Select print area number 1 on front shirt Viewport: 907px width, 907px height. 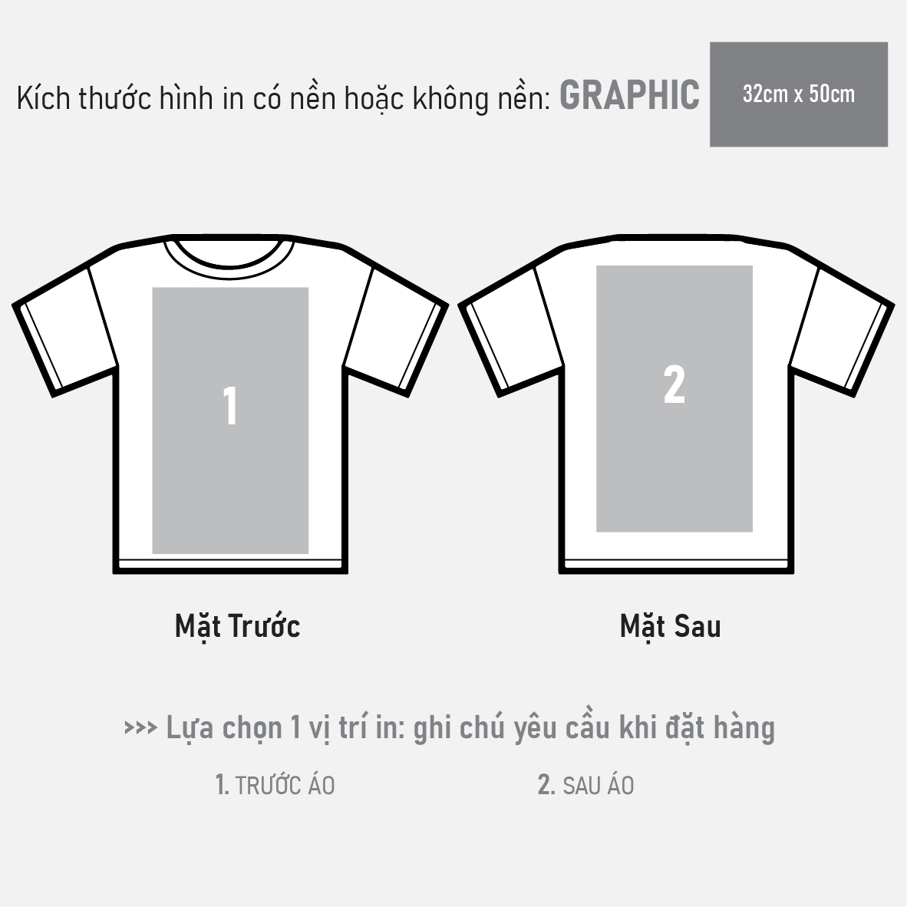coord(230,421)
